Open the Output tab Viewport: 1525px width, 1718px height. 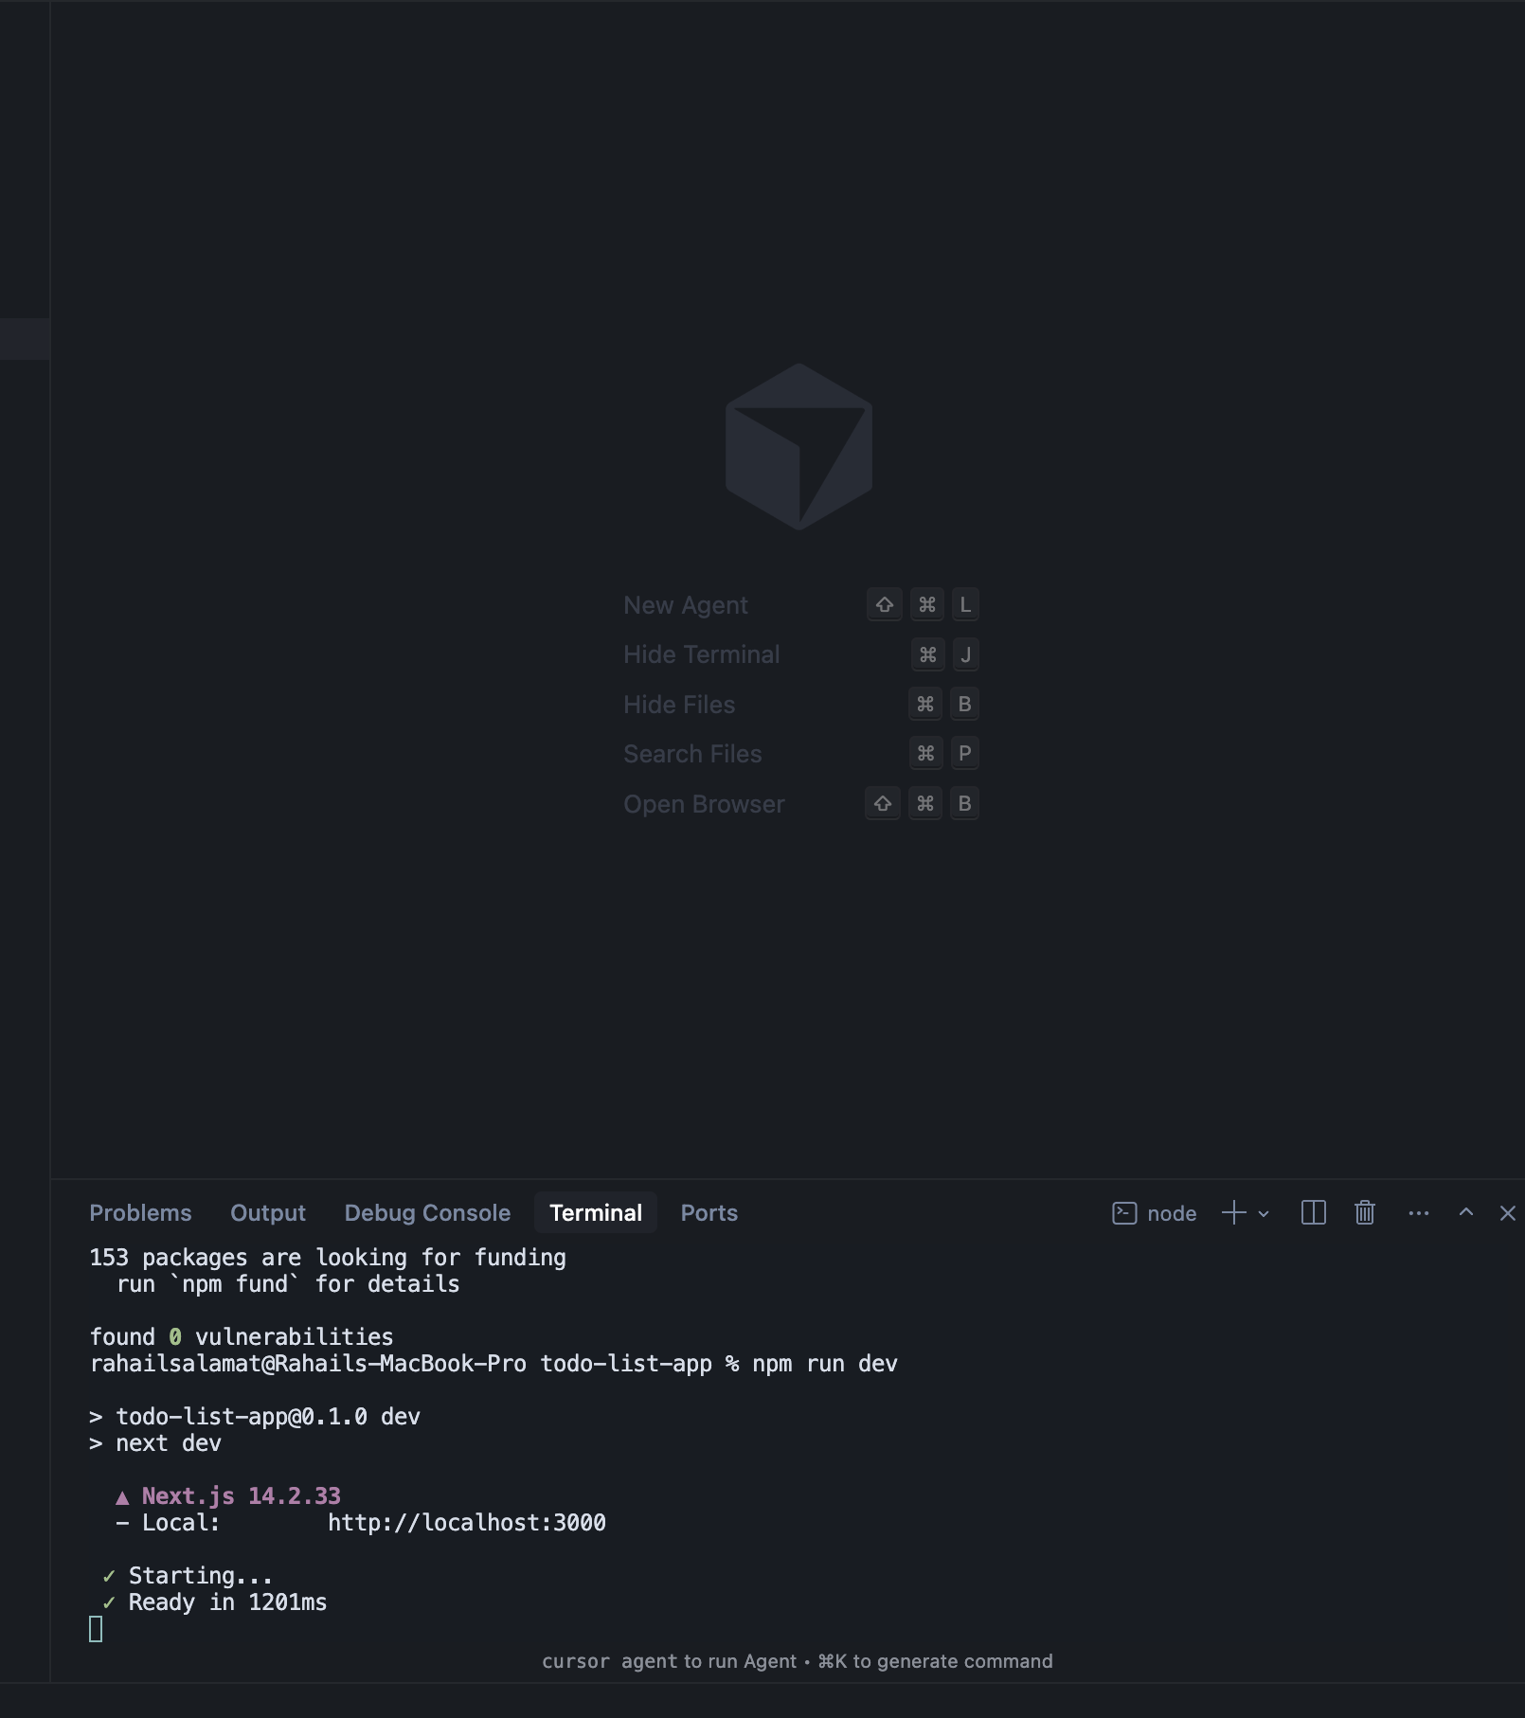[x=268, y=1212]
